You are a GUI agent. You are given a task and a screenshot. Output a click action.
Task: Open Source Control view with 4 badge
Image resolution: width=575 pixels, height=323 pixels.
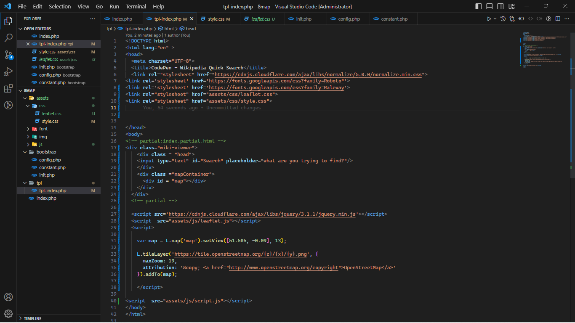[x=8, y=55]
